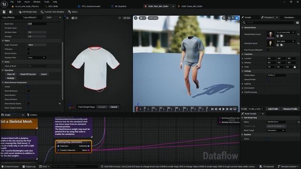The height and width of the screenshot is (169, 301).
Task: Collapse Mesh Element Visualization section
Action: click(3, 83)
